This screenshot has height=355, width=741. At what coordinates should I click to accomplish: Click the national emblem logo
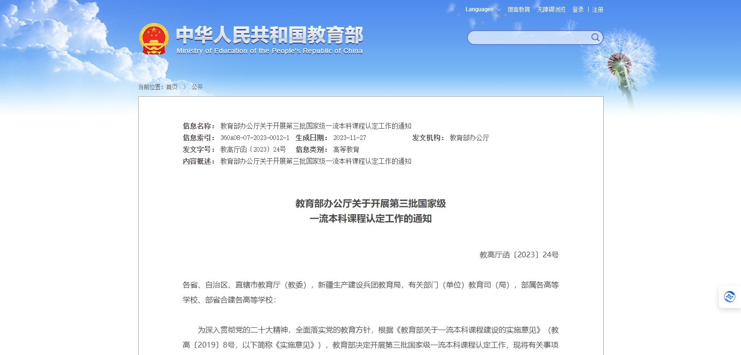pyautogui.click(x=154, y=39)
